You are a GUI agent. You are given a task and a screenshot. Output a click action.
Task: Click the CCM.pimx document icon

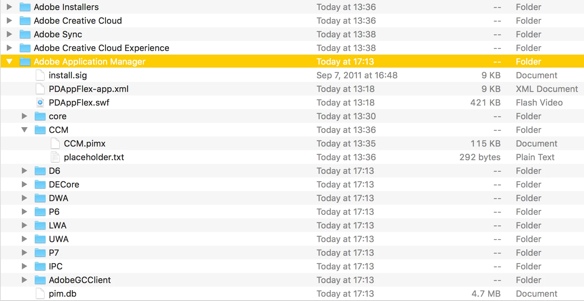point(55,143)
